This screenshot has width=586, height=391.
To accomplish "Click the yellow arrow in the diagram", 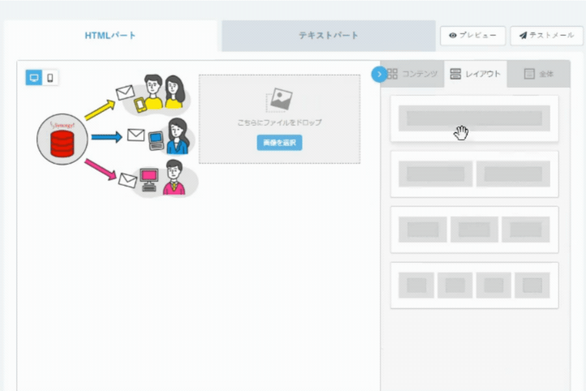I will [99, 108].
